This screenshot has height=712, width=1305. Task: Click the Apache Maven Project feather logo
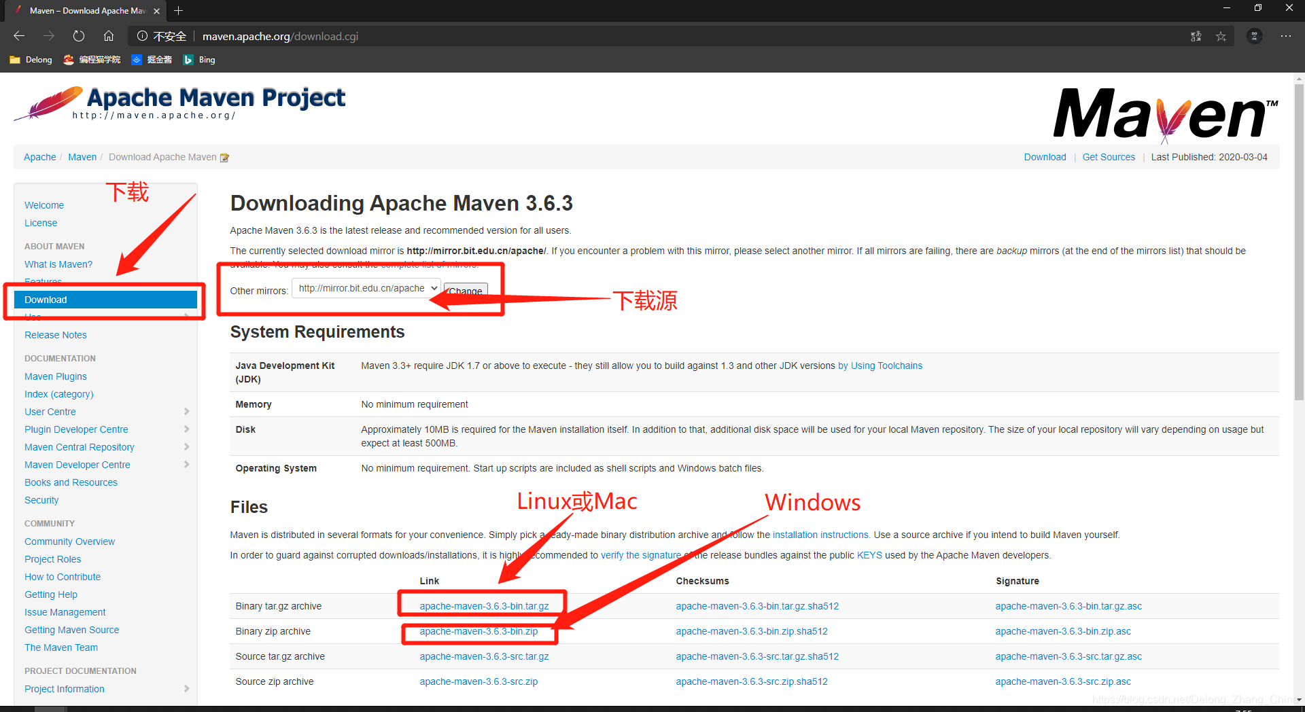pyautogui.click(x=179, y=103)
